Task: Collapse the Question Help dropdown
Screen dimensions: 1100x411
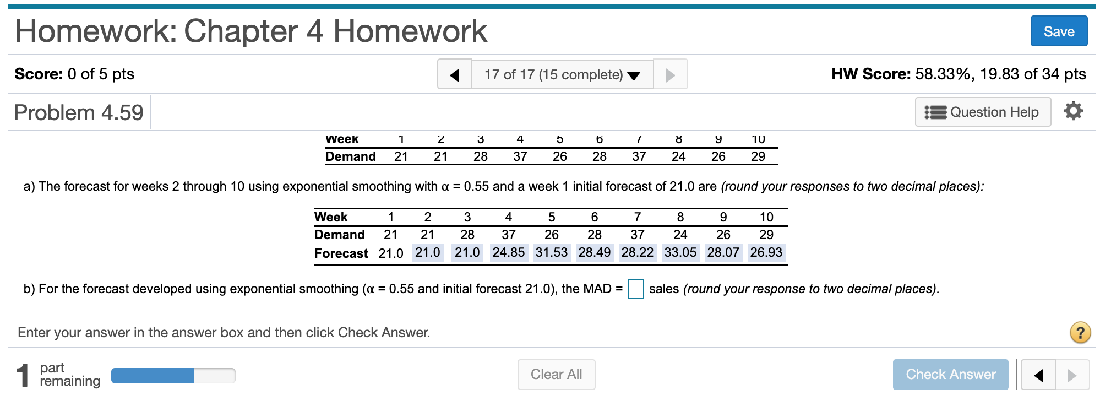Action: [x=983, y=112]
